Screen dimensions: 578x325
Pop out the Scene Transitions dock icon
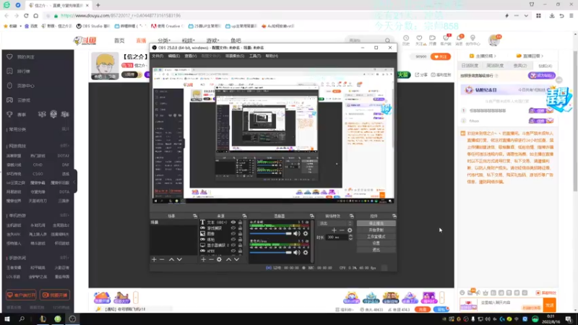coord(351,216)
